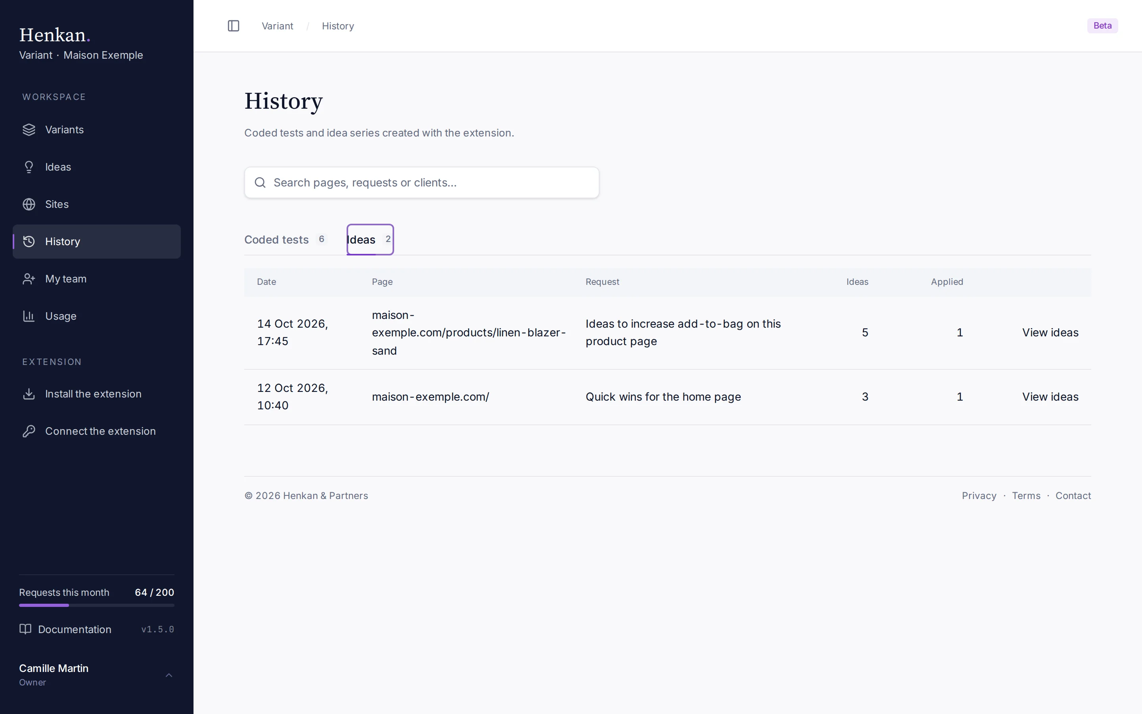Open the Usage sidebar item
Viewport: 1142px width, 714px height.
coord(97,317)
